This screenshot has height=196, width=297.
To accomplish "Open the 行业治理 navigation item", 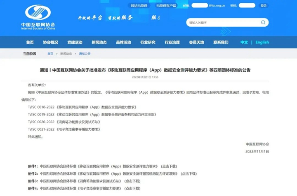I will (x=172, y=42).
